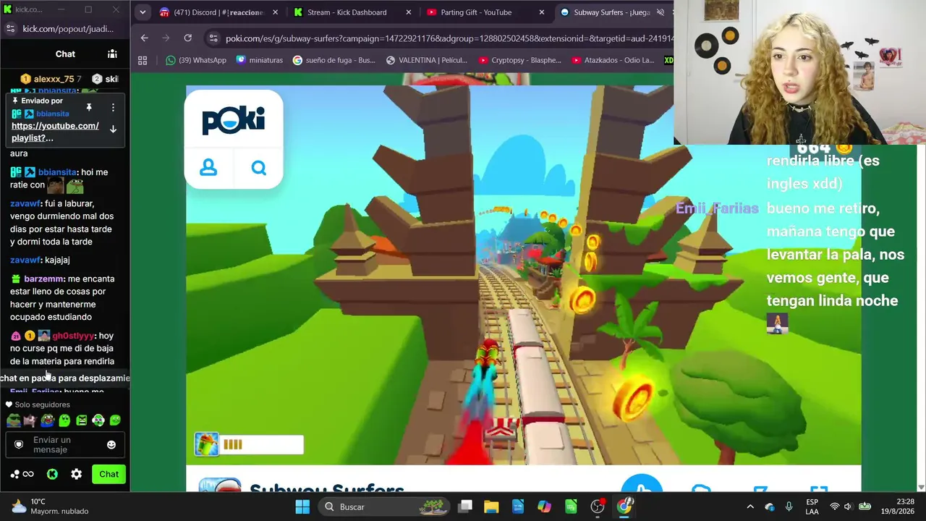Click the green Kick K icon
Image resolution: width=926 pixels, height=521 pixels.
(x=52, y=474)
